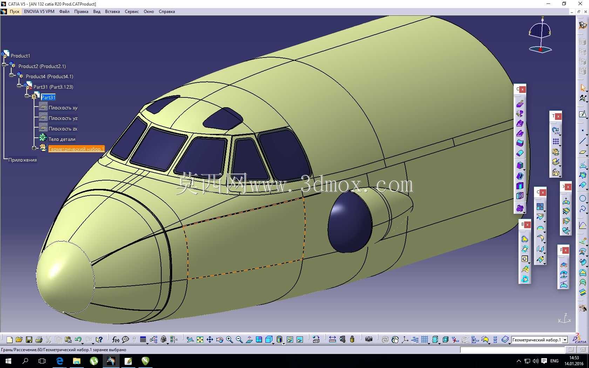
Task: Close the floating T toolbar
Action: (558, 116)
